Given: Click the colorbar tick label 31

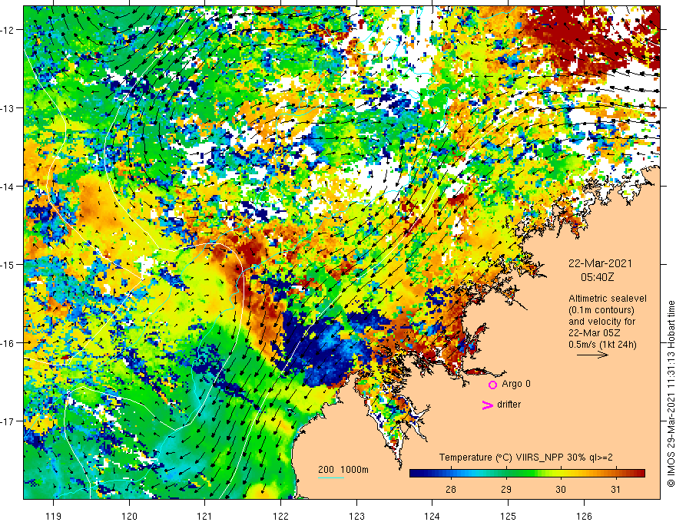Looking at the screenshot, I should [615, 489].
